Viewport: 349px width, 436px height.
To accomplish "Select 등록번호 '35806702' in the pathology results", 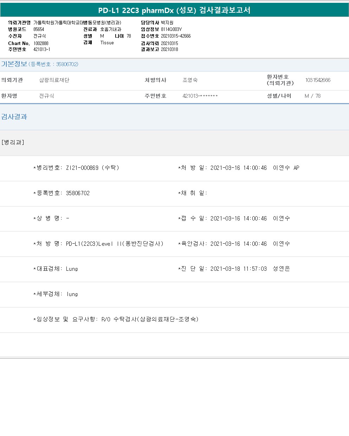I will coord(78,193).
